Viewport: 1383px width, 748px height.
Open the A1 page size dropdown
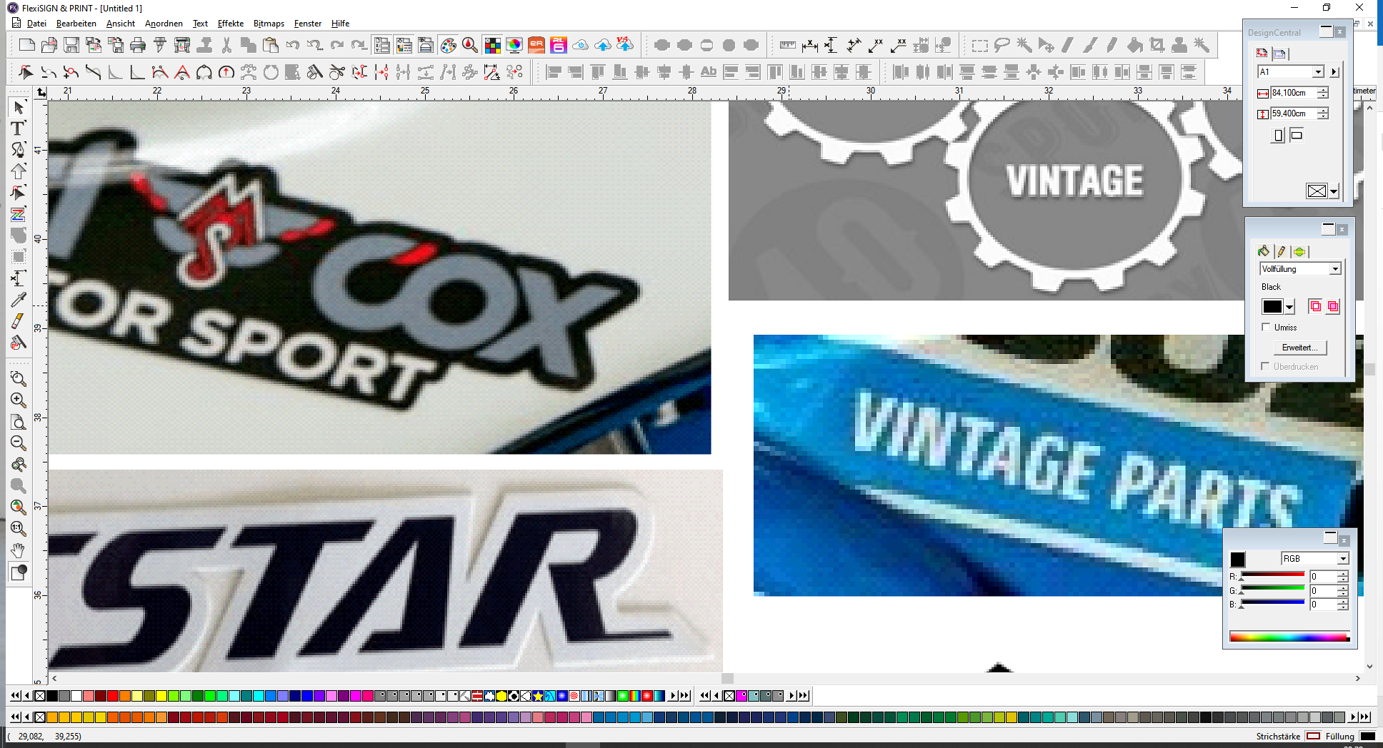click(1318, 72)
